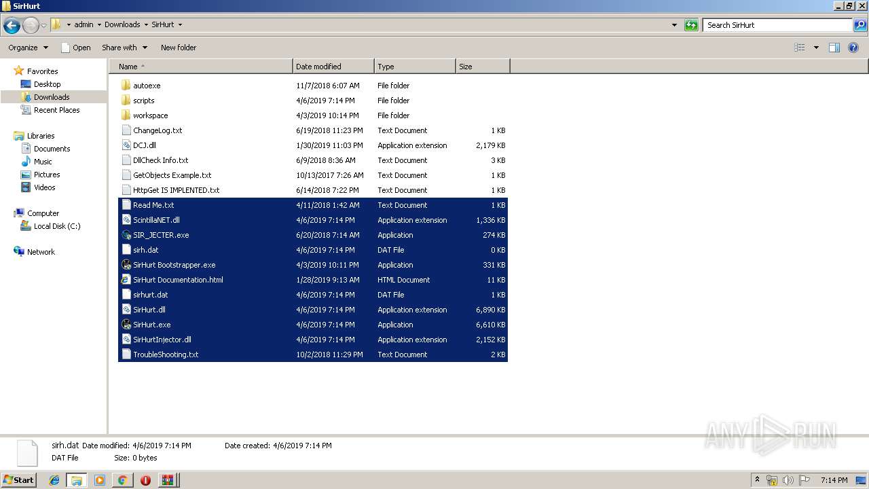This screenshot has height=489, width=869.
Task: Open the recent pages dropdown arrow
Action: tap(43, 26)
